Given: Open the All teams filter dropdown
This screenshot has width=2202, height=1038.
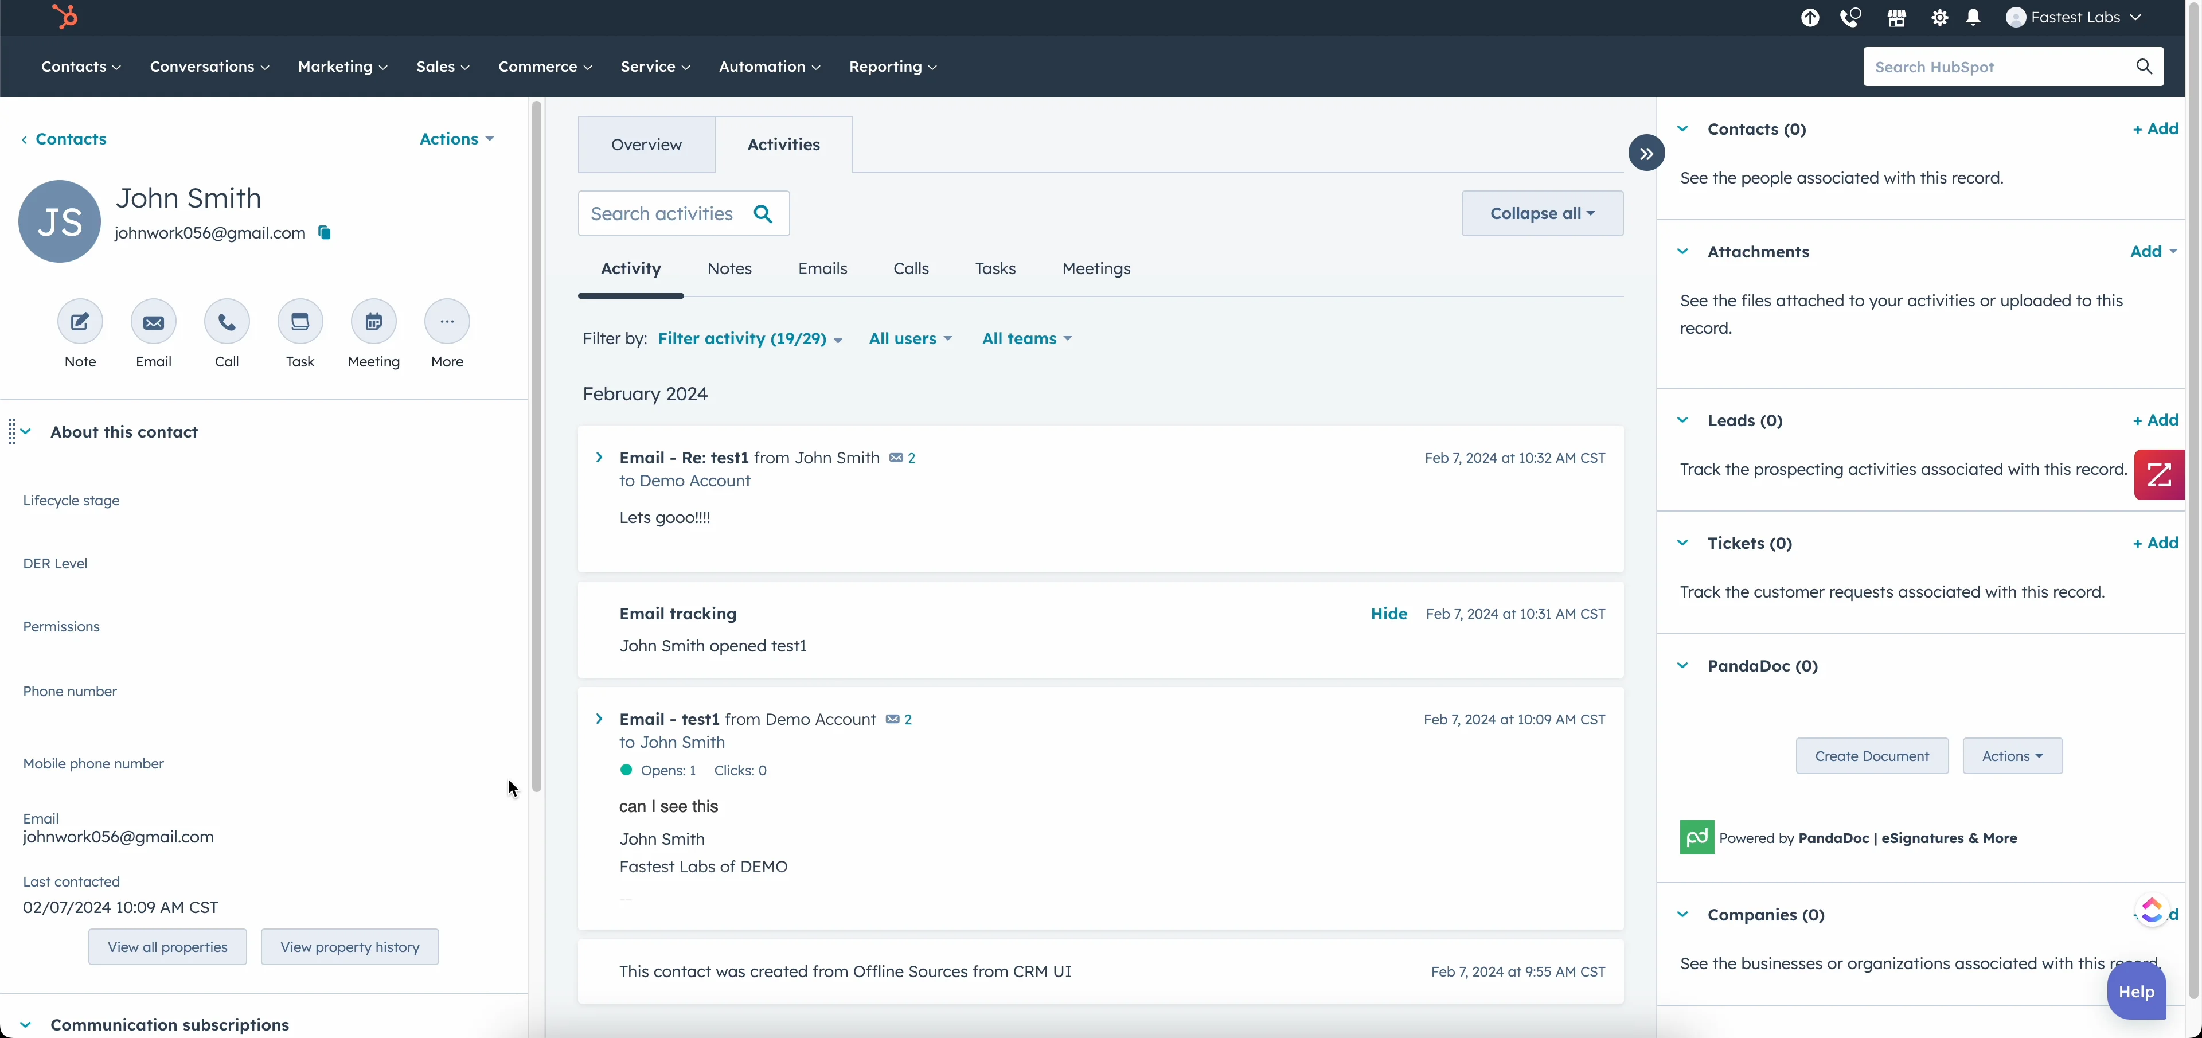Looking at the screenshot, I should coord(1026,338).
